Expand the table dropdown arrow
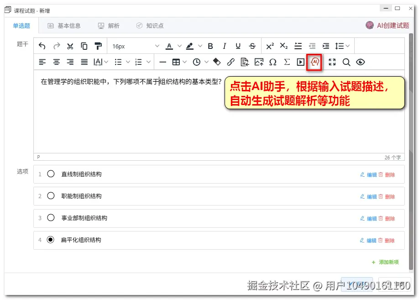This screenshot has height=300, width=419. pos(184,62)
